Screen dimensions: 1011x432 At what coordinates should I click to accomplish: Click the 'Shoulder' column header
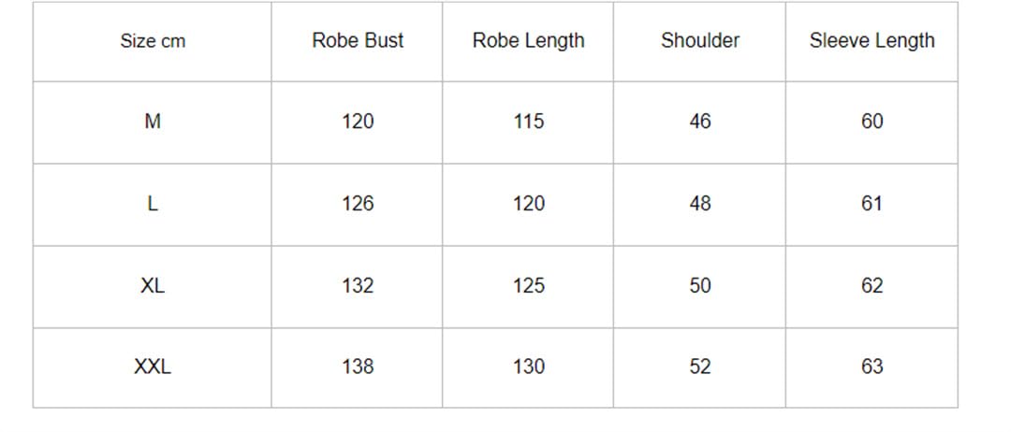[x=700, y=40]
